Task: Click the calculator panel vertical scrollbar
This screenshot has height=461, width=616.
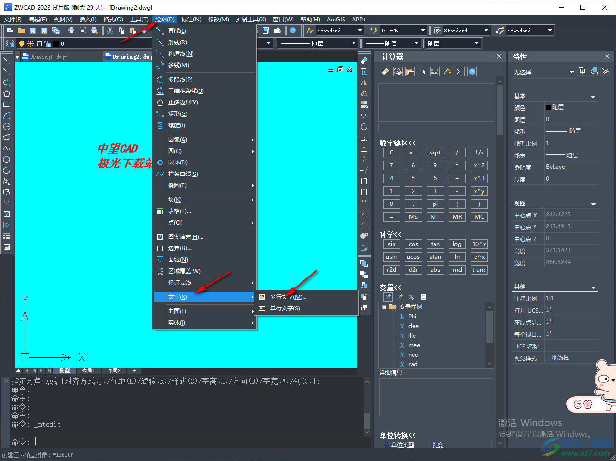Action: click(500, 111)
